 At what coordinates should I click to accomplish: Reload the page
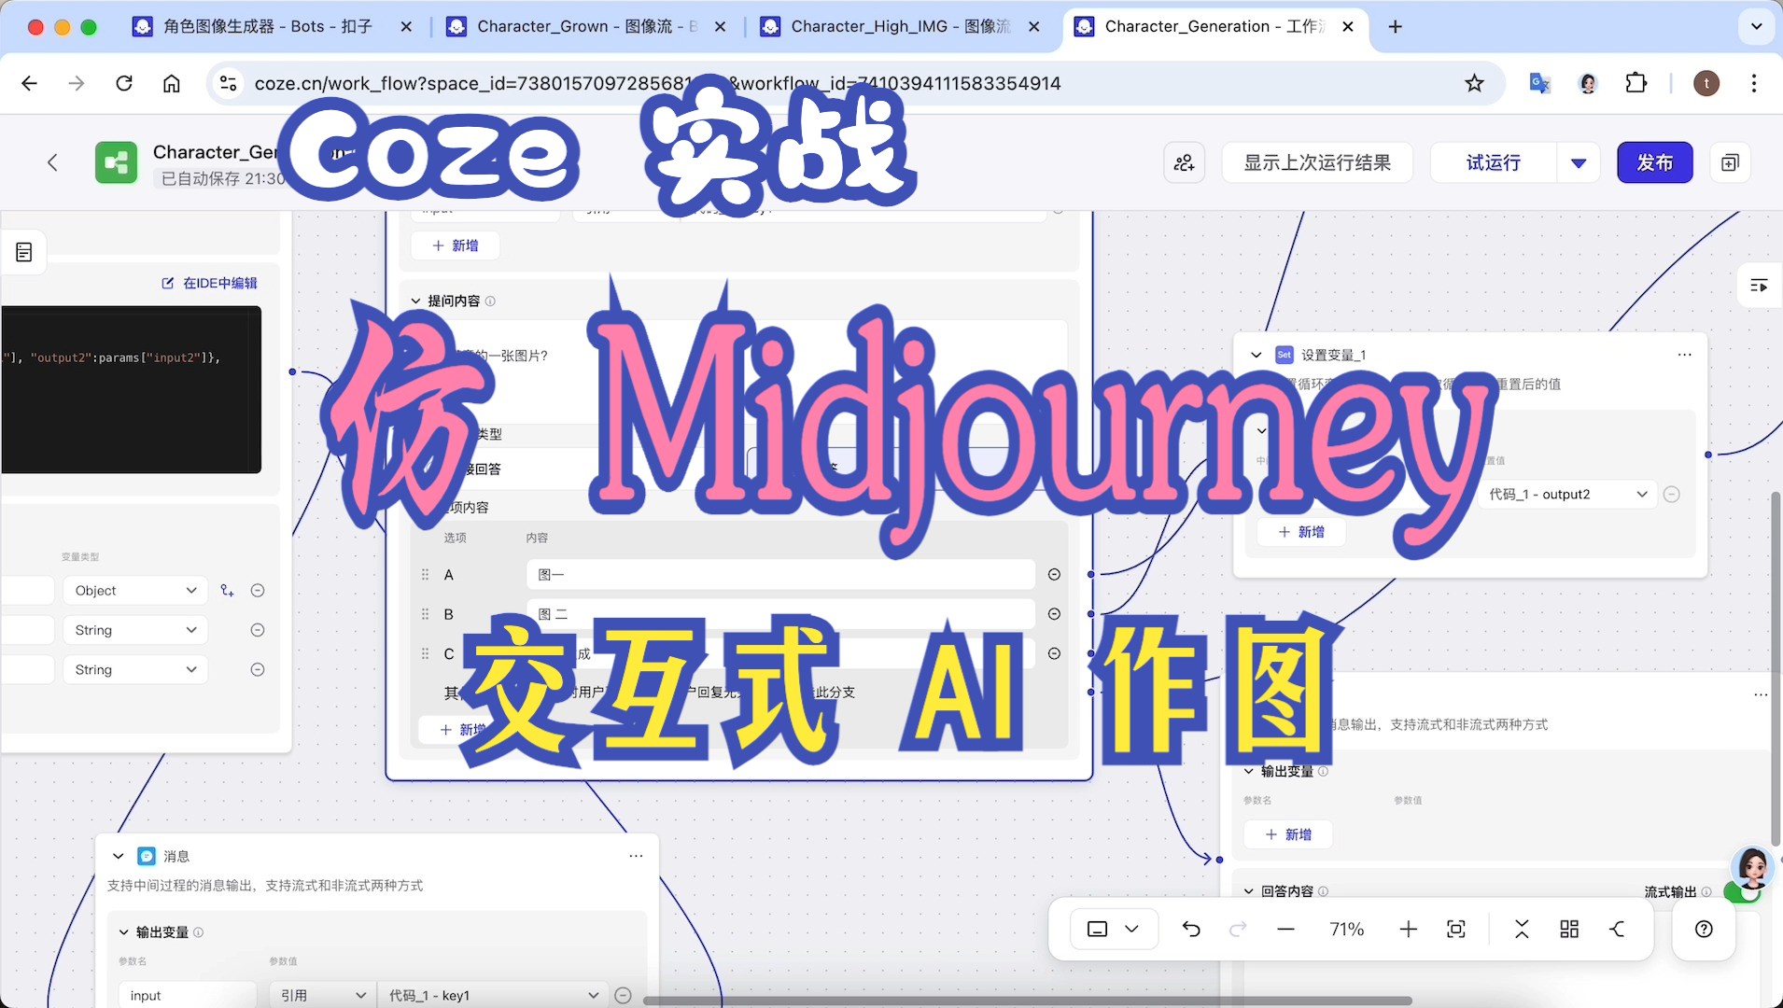click(x=124, y=83)
